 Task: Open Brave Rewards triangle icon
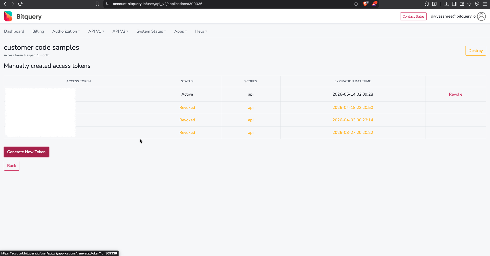coord(374,4)
